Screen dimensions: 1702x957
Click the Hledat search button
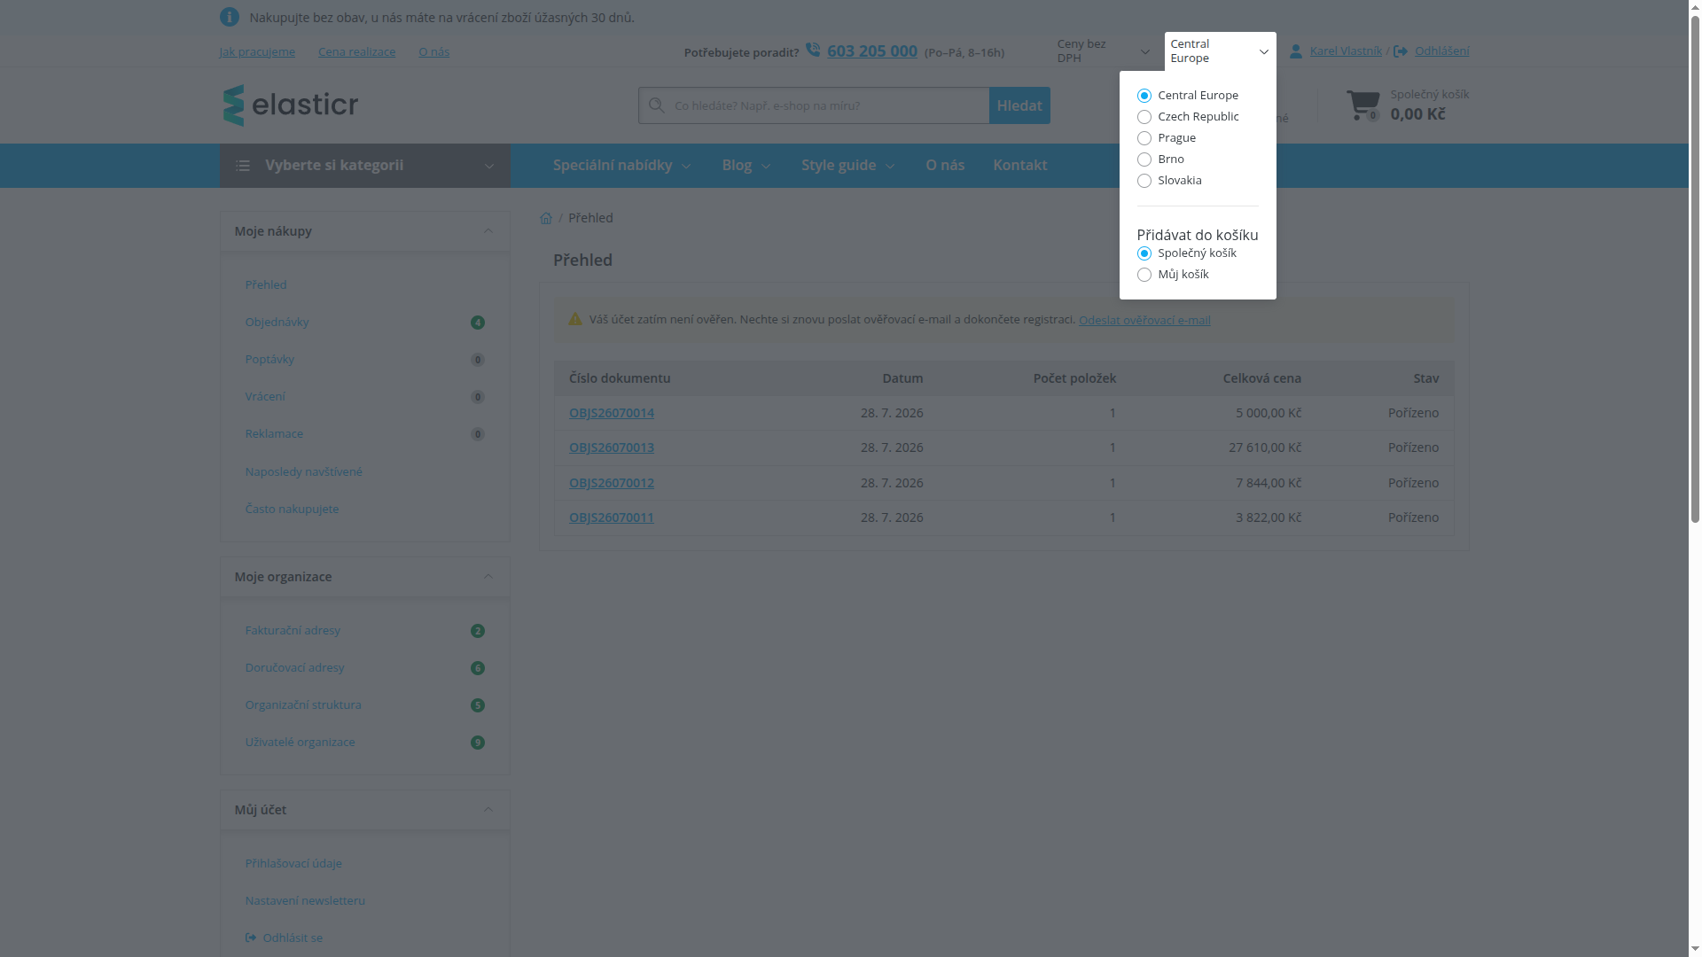(x=1019, y=105)
